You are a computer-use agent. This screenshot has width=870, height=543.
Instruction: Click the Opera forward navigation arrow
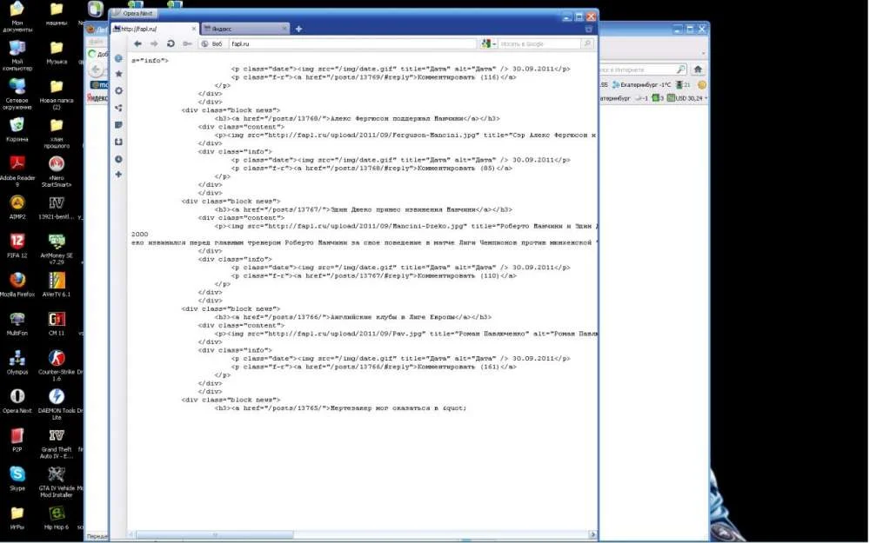click(x=154, y=43)
